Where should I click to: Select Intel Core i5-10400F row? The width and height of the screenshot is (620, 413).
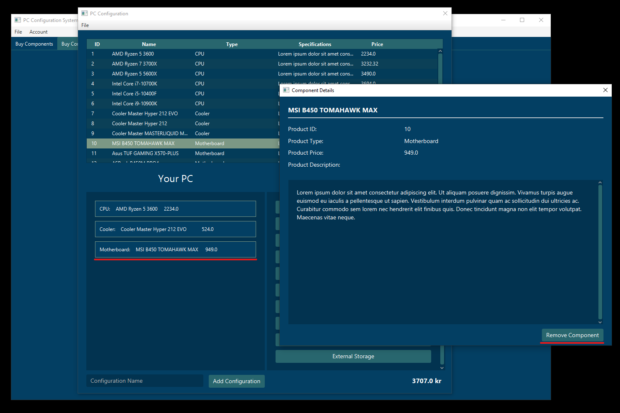[183, 94]
